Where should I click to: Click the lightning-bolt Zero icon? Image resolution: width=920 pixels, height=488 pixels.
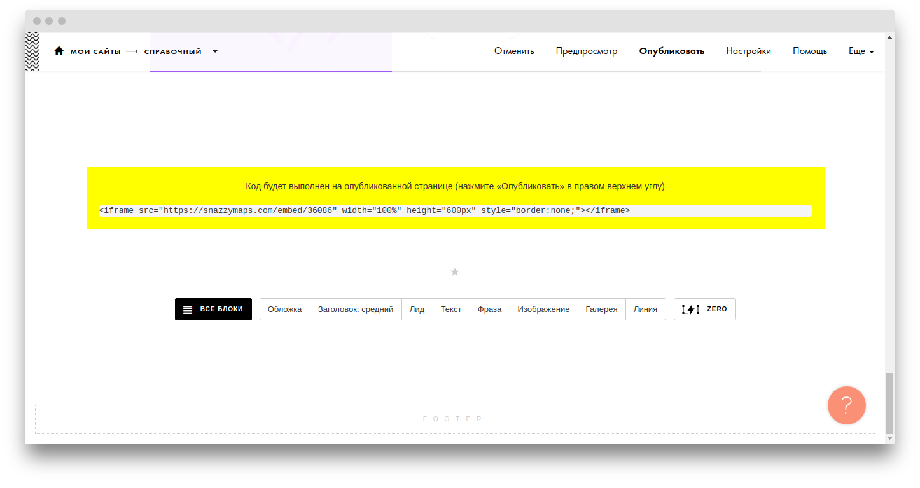tap(690, 309)
